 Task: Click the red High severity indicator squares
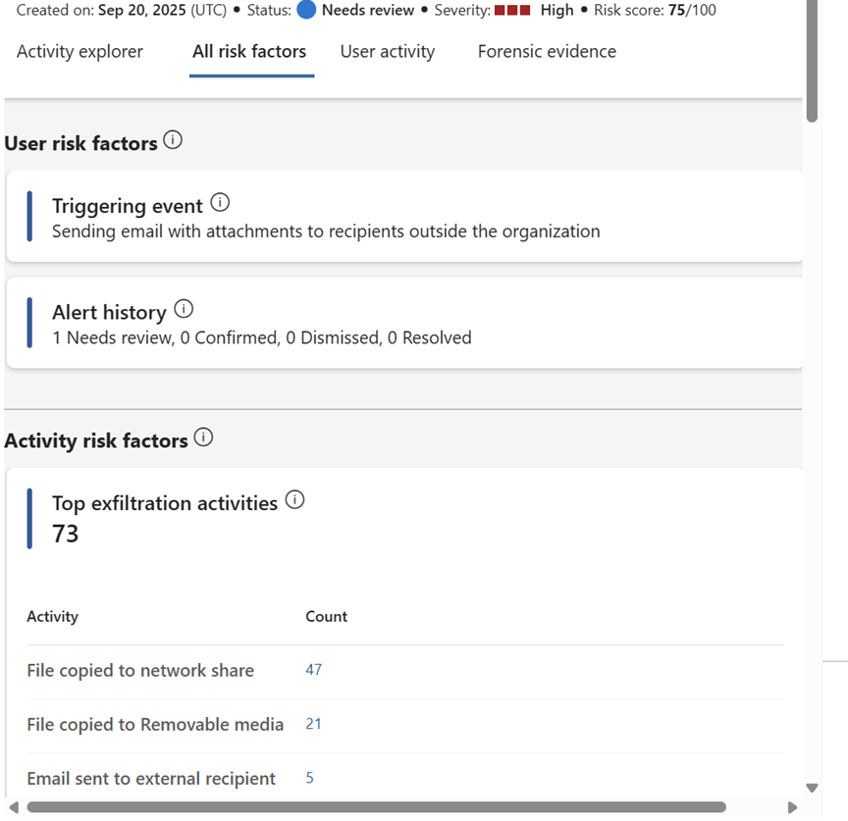pos(511,11)
